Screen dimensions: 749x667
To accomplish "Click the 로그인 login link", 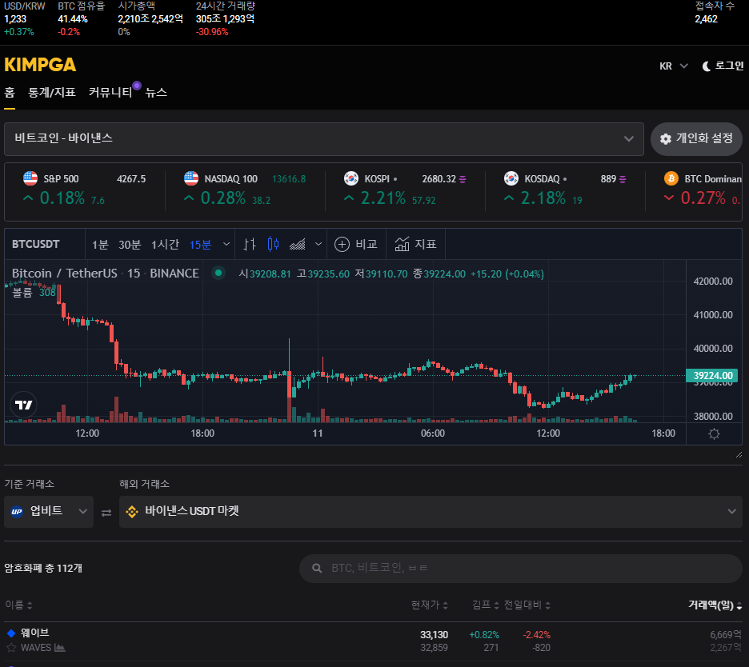I will coord(729,66).
